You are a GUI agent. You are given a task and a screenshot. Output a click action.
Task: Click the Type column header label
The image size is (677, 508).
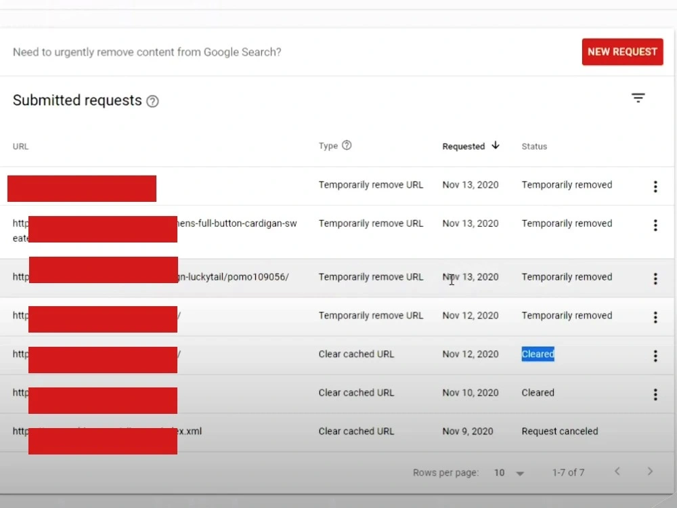coord(328,146)
